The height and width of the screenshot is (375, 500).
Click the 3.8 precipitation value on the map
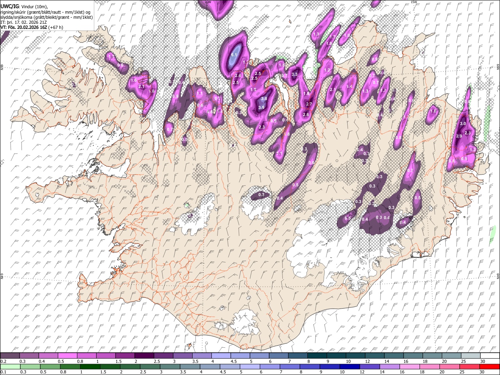pyautogui.click(x=264, y=99)
